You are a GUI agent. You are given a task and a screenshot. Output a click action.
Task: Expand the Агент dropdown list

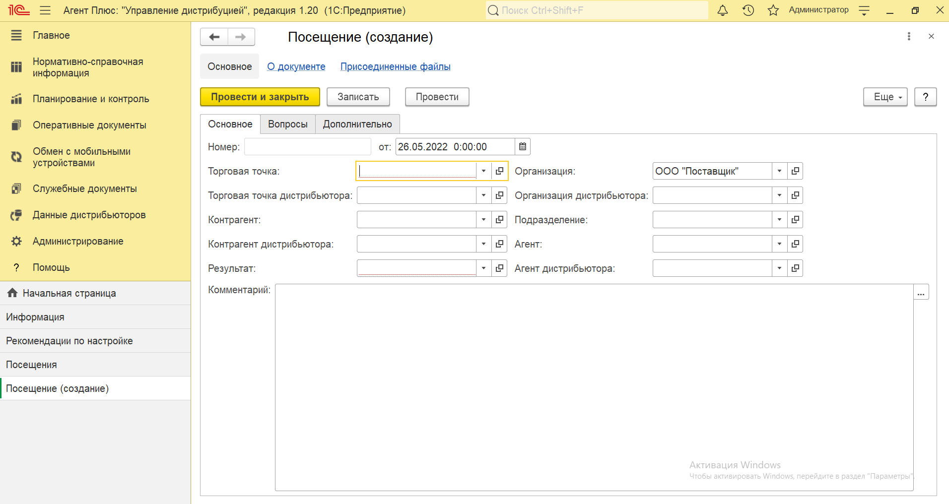click(780, 244)
